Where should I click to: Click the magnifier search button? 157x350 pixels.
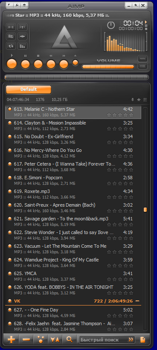pos(70,340)
